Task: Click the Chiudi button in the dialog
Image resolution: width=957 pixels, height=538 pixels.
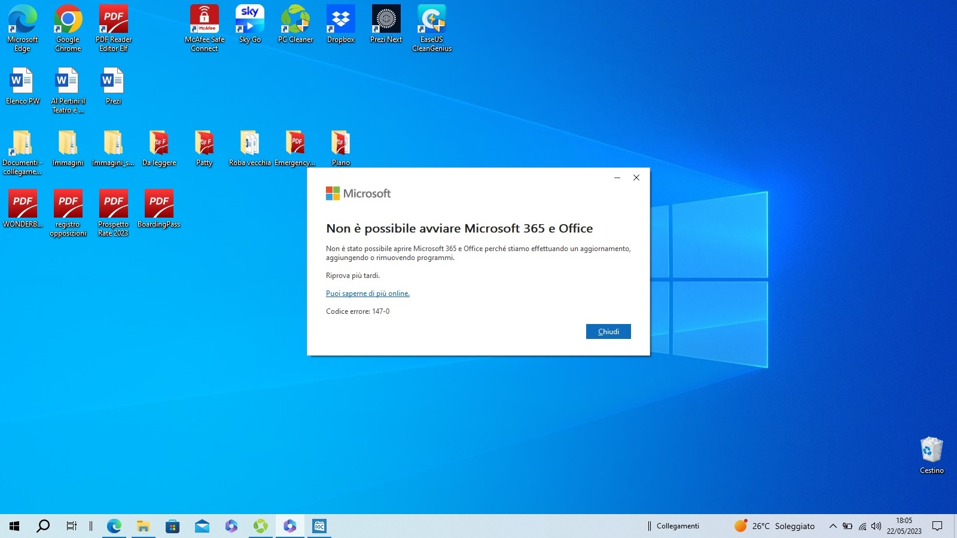Action: tap(608, 332)
